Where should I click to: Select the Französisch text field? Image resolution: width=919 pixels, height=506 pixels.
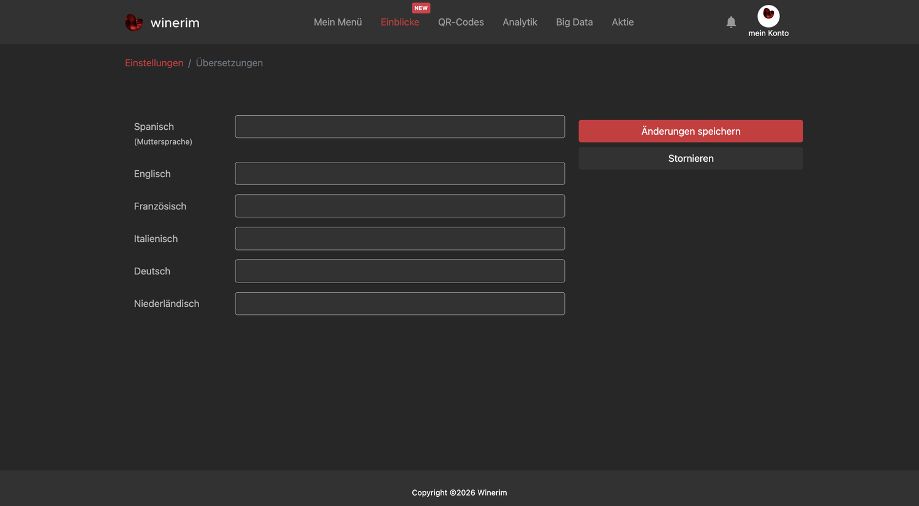399,206
